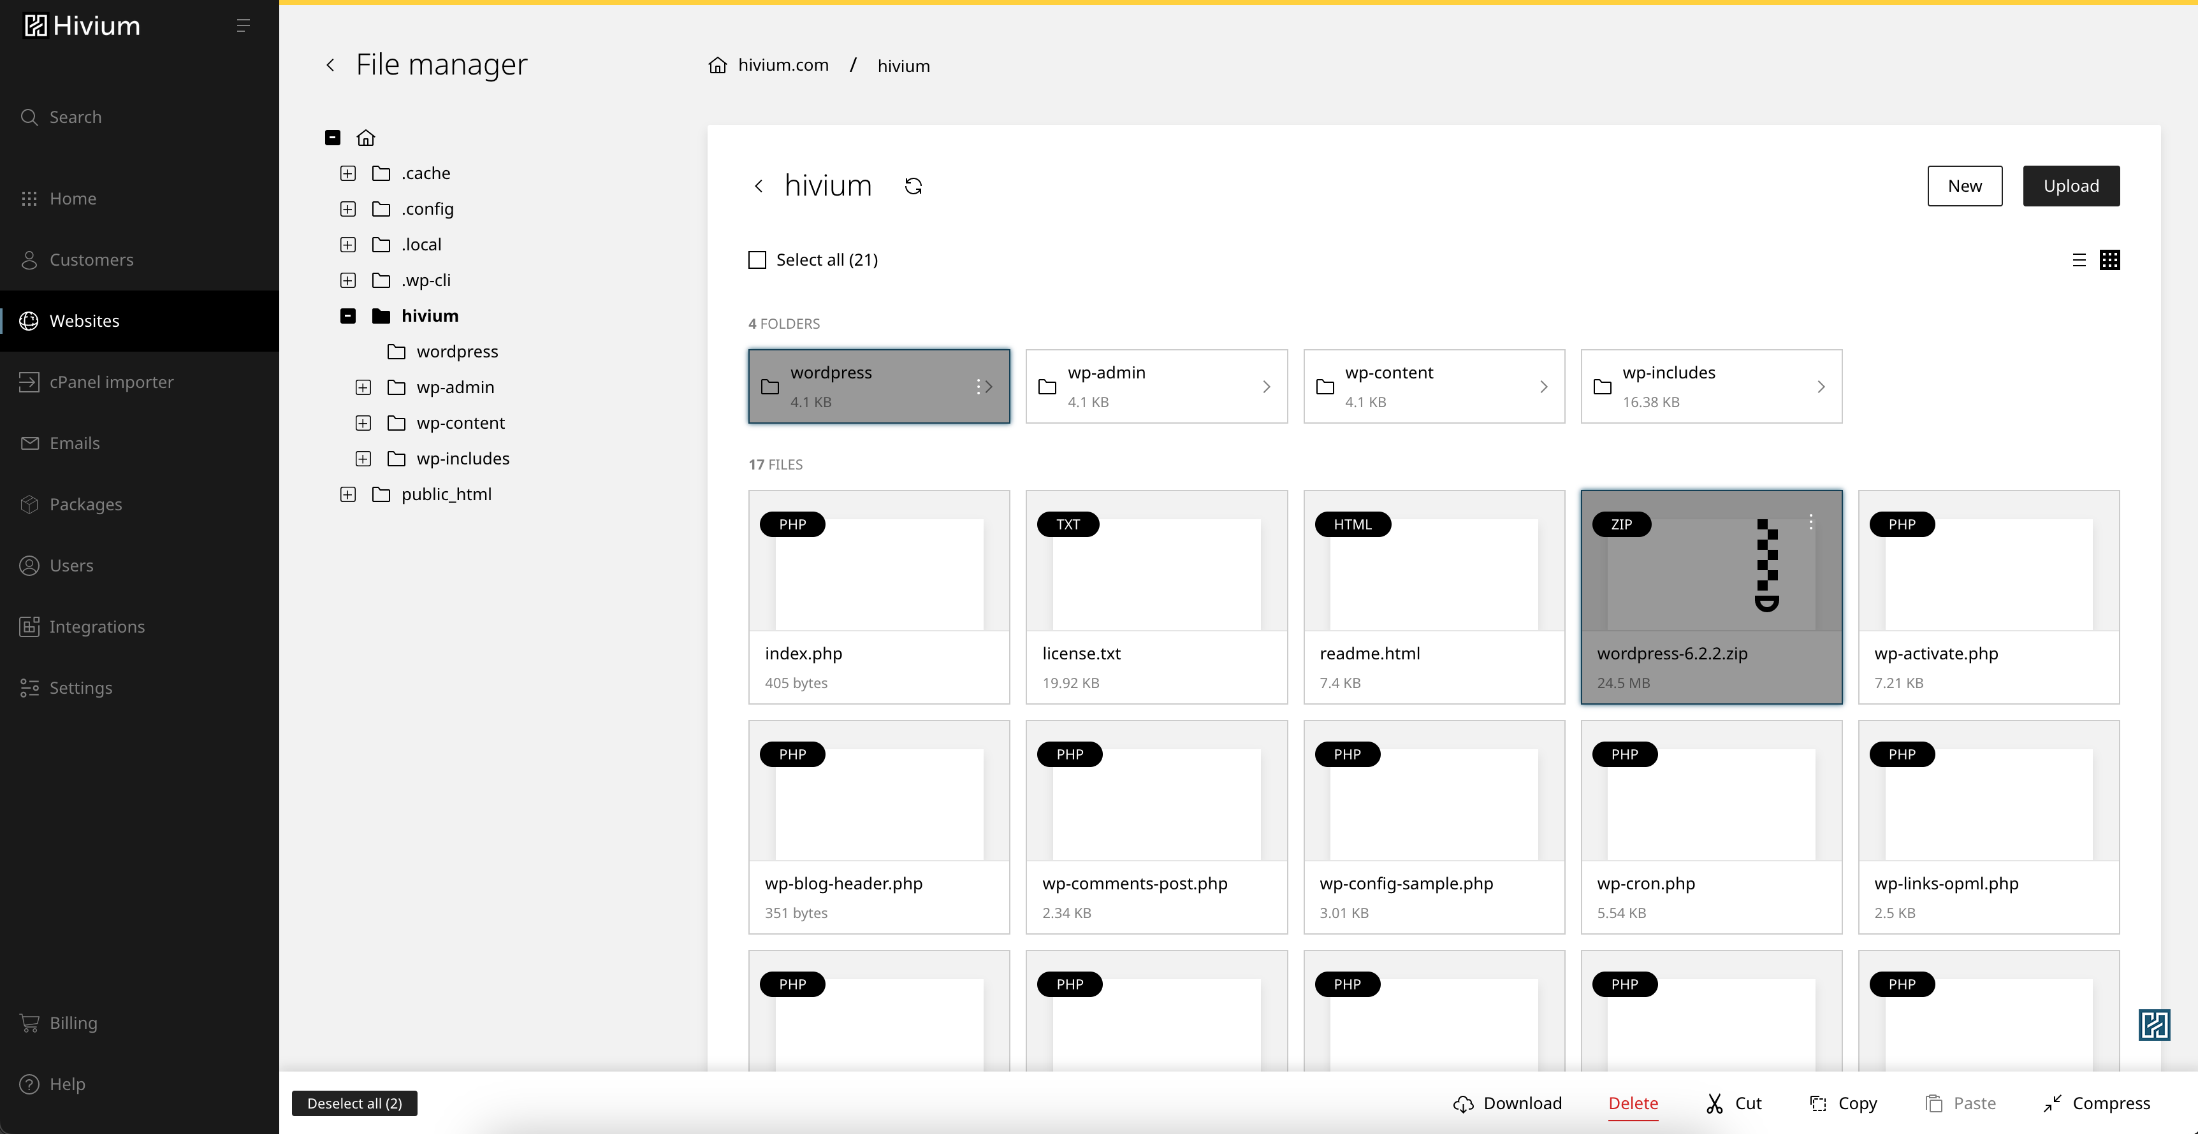The width and height of the screenshot is (2198, 1134).
Task: Go back using arrow beside hivium heading
Action: pyautogui.click(x=759, y=186)
